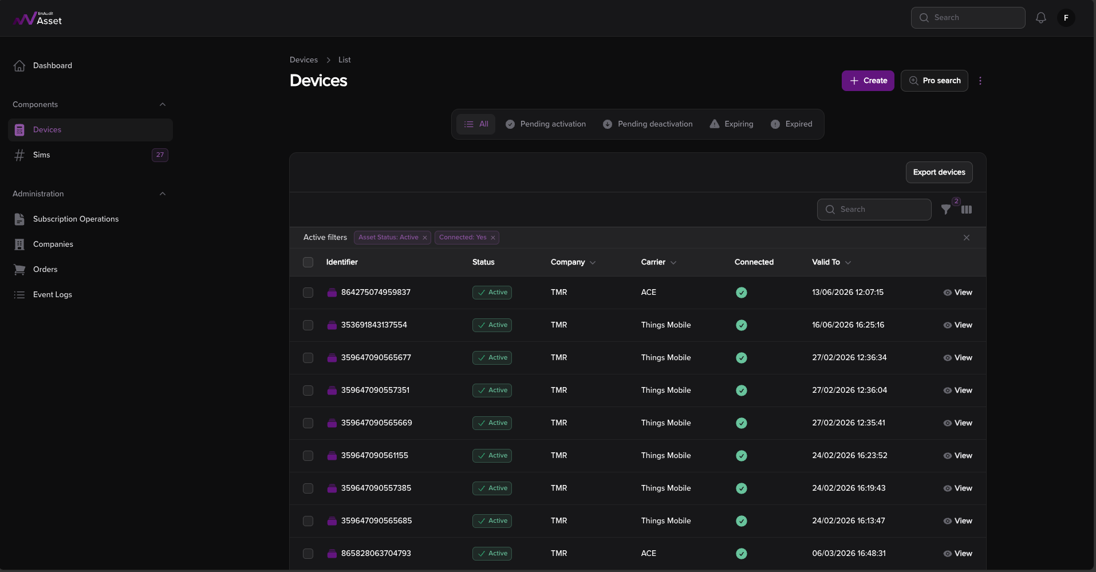Check the row 359647090557385 checkbox
Screen dimensions: 1096x572
(308, 488)
